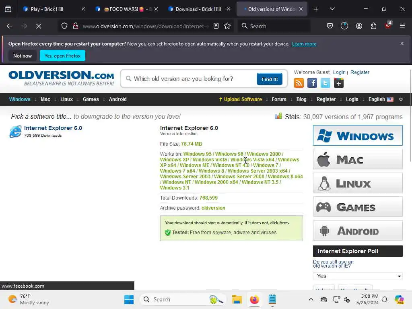The height and width of the screenshot is (309, 412).
Task: Open the Facebook social icon
Action: coord(312,83)
